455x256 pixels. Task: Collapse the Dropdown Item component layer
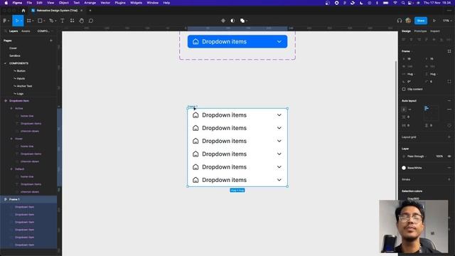pyautogui.click(x=6, y=101)
